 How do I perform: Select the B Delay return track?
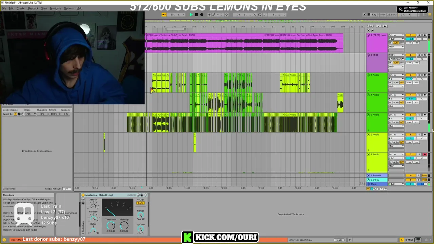[377, 180]
